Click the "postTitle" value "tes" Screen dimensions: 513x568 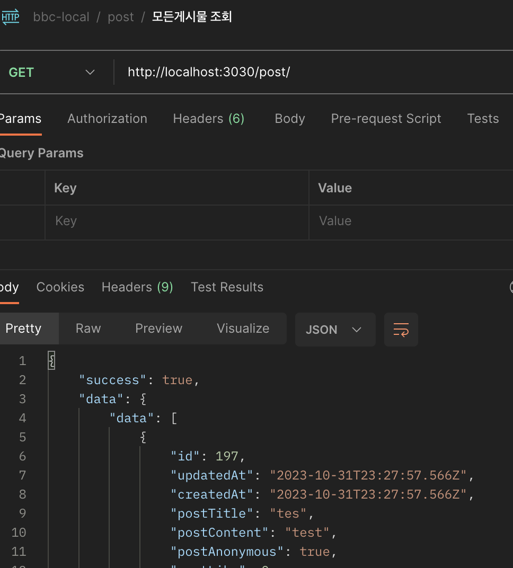click(x=288, y=513)
